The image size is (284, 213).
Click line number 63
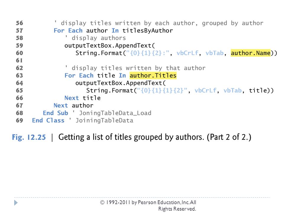[x=20, y=75]
